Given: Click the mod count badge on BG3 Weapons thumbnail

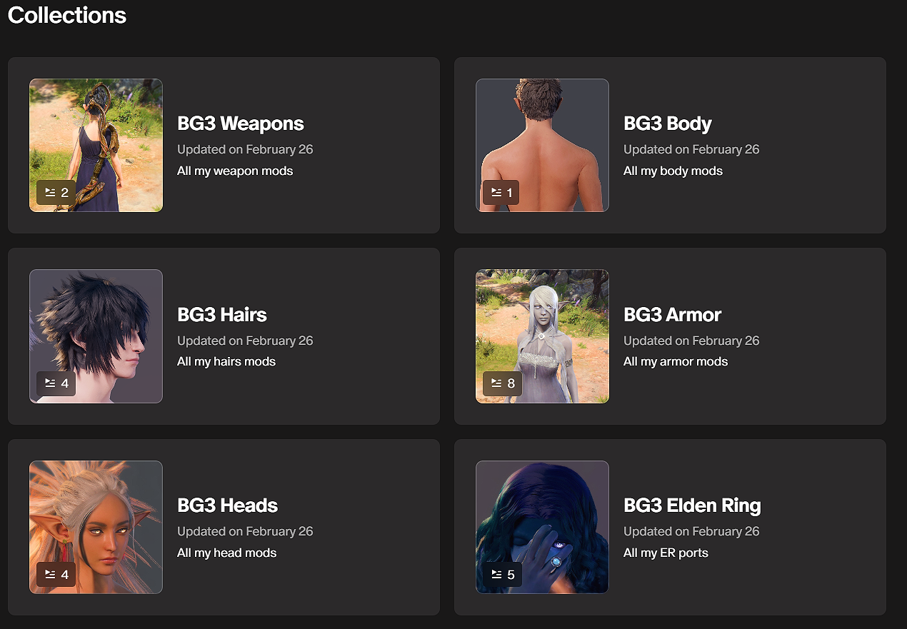Looking at the screenshot, I should point(56,193).
